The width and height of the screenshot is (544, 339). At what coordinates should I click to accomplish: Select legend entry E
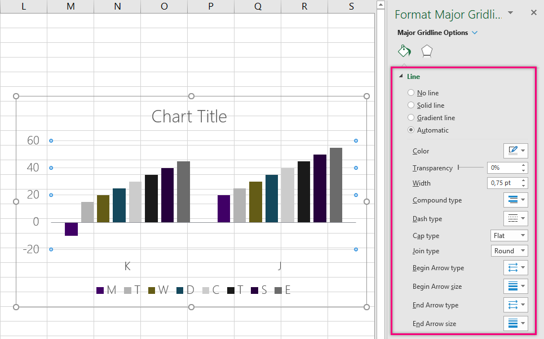(282, 290)
